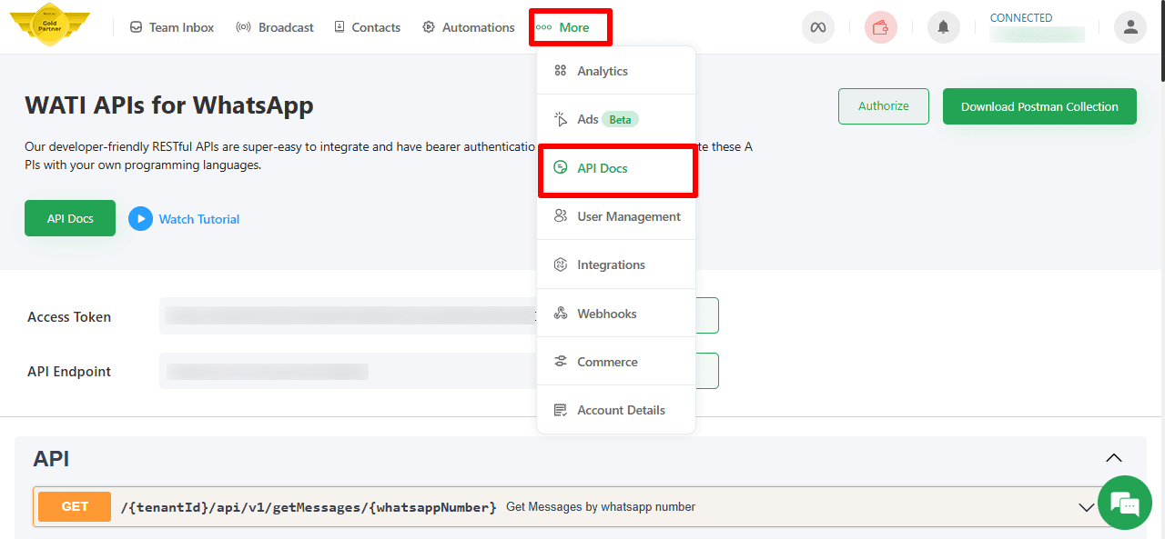
Task: Open the Automations section
Action: [x=468, y=27]
